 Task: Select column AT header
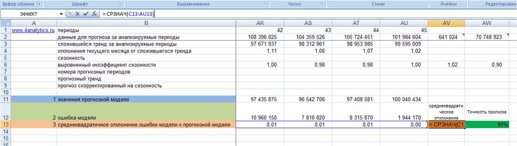click(356, 23)
